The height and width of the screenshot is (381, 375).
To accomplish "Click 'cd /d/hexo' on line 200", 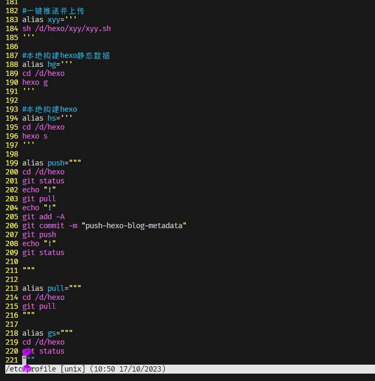I will point(44,172).
